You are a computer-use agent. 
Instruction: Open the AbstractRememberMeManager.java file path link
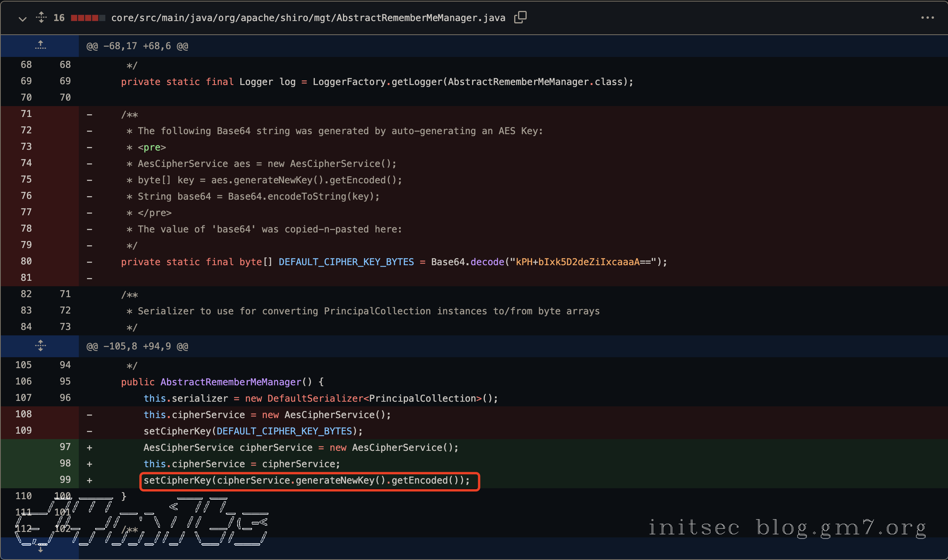click(x=308, y=18)
